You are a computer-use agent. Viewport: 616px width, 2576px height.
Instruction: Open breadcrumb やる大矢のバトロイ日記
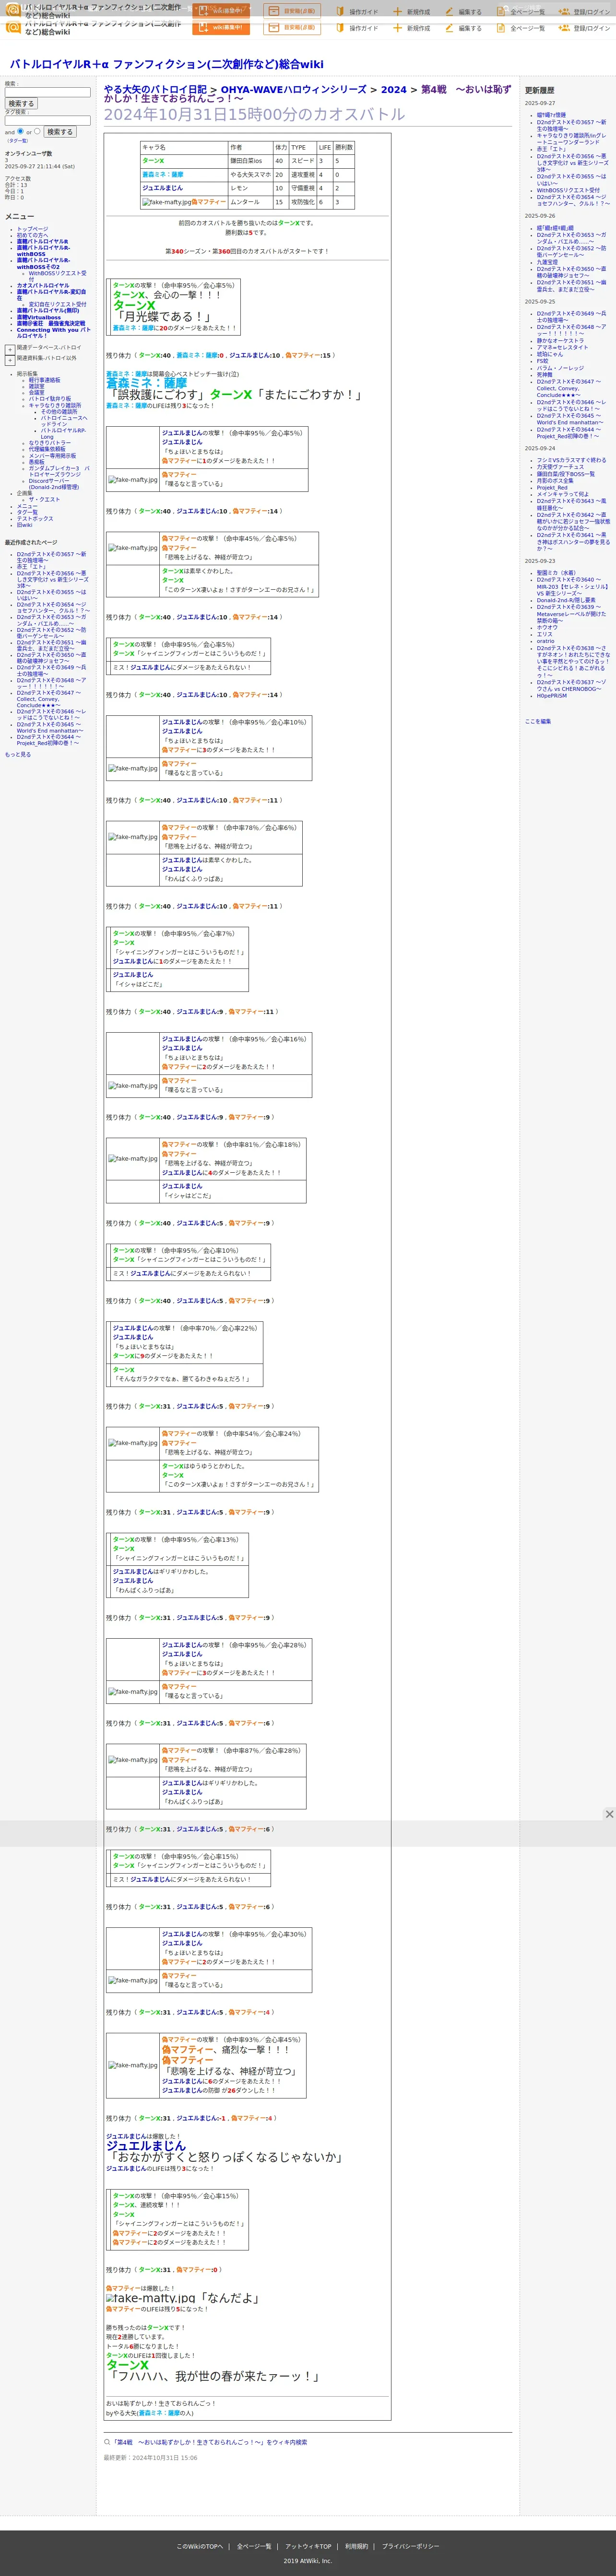pos(155,90)
